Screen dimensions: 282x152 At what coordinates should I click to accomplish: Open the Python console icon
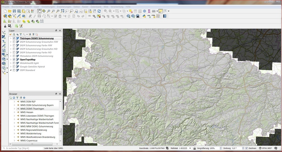click(145, 16)
